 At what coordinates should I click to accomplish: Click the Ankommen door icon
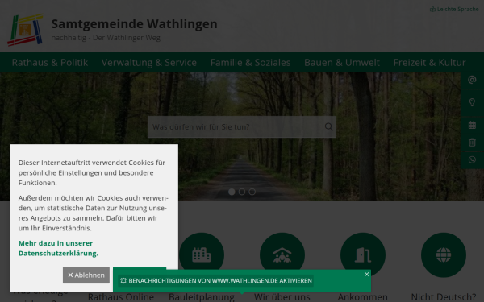pyautogui.click(x=363, y=254)
